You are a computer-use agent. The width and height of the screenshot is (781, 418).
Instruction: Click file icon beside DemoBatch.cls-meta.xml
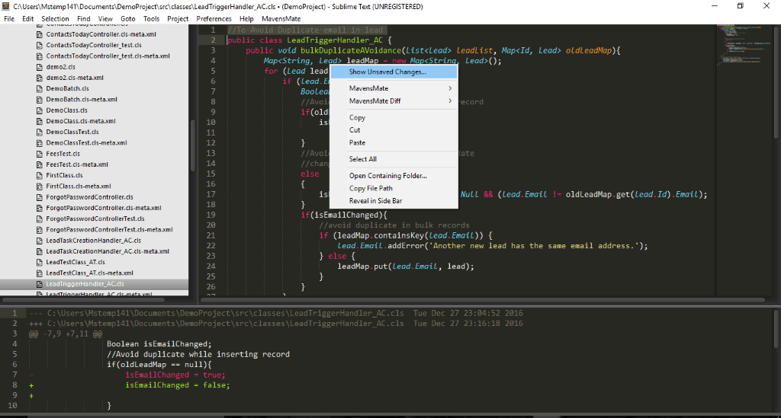(x=40, y=100)
